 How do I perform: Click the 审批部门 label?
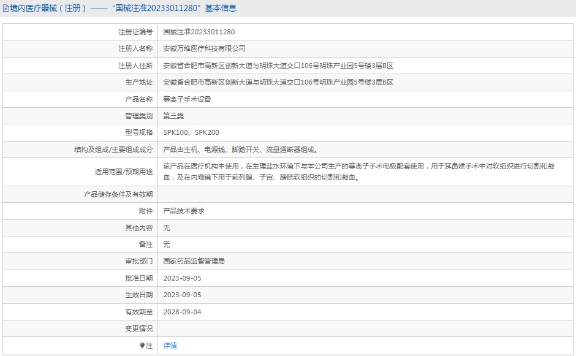139,261
